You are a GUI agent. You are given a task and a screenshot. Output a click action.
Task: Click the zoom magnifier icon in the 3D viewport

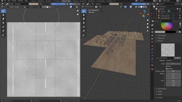(x=148, y=20)
